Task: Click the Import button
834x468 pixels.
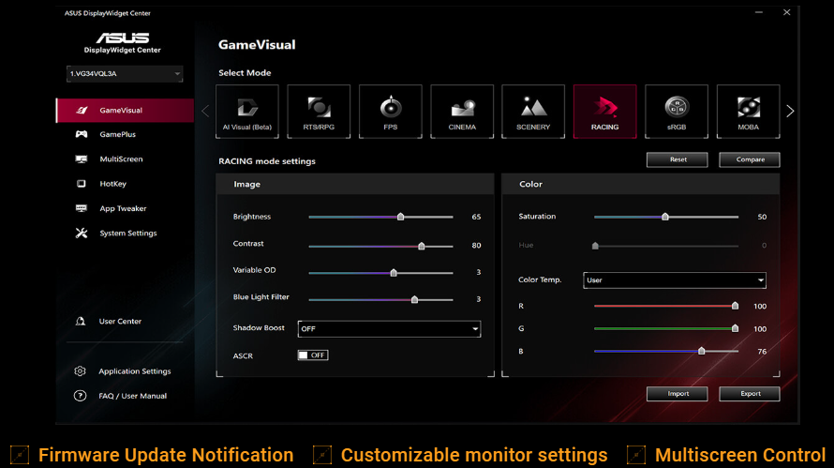Action: point(678,394)
